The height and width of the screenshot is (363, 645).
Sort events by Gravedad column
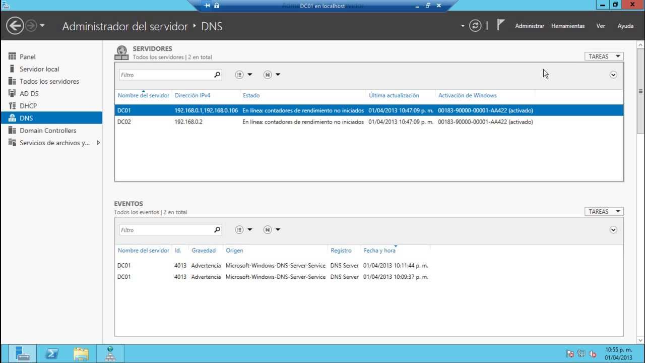tap(204, 251)
